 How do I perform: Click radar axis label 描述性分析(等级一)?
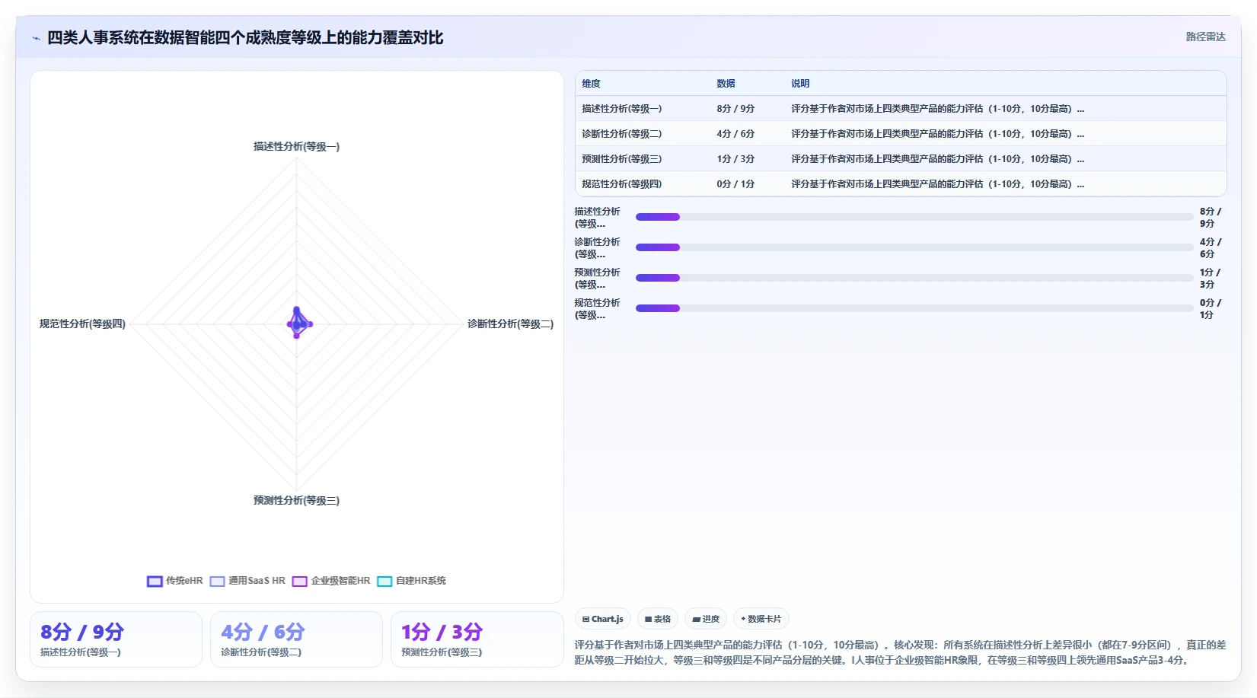tap(297, 147)
